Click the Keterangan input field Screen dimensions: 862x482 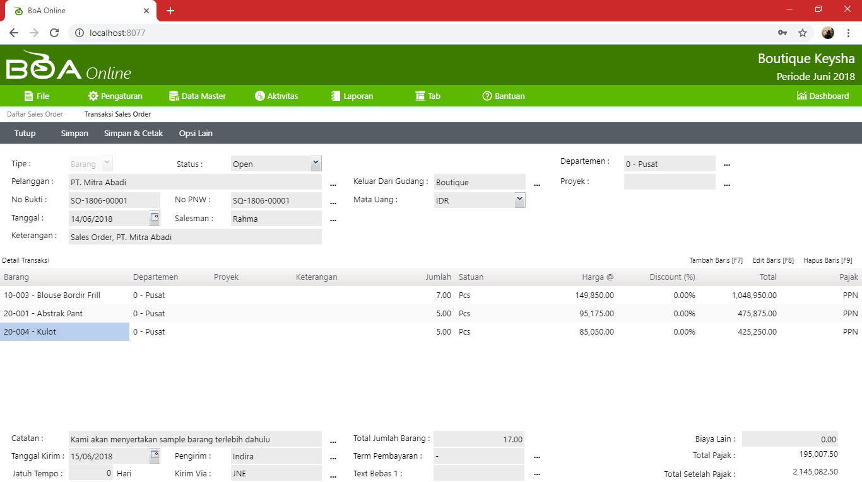coord(195,237)
